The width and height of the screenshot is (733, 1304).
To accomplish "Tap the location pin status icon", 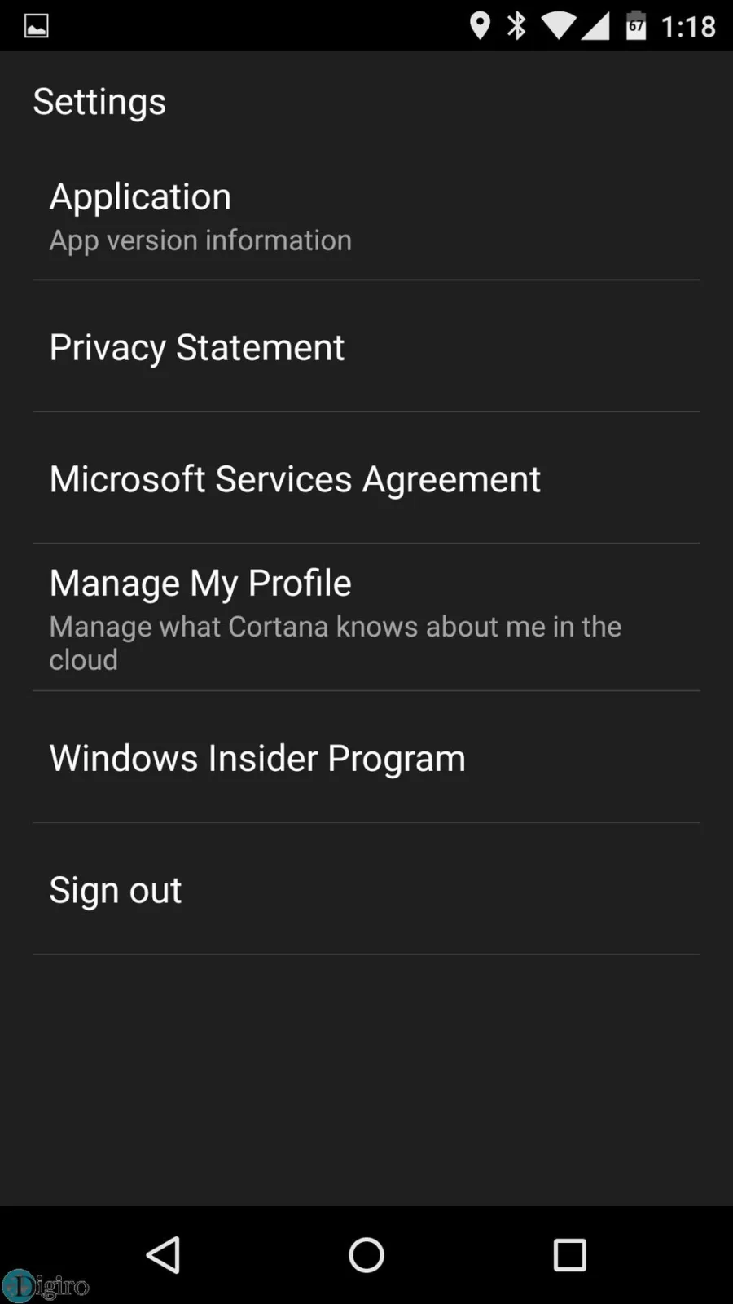I will (x=480, y=25).
